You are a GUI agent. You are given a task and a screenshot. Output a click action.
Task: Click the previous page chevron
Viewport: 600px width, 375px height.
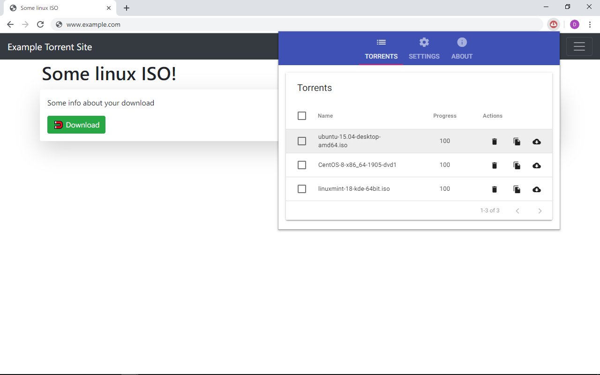pos(517,210)
